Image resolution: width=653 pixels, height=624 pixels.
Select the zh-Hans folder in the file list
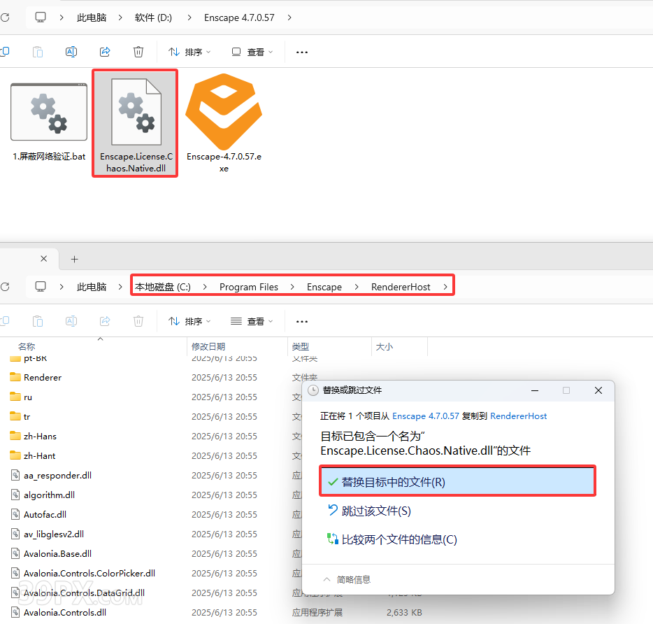[40, 436]
